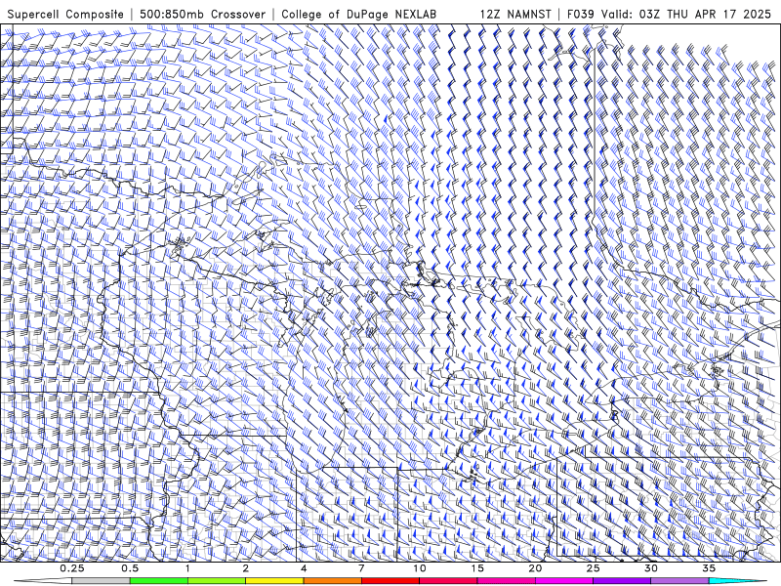Click the Valid: 03Z THU APR 17 2025 text
The image size is (781, 586).
click(686, 15)
